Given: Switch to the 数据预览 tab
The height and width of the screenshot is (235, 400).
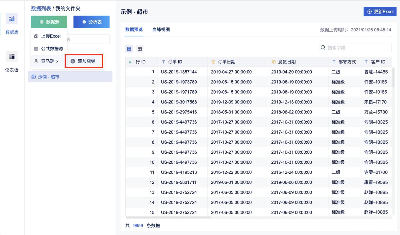Looking at the screenshot, I should [134, 30].
